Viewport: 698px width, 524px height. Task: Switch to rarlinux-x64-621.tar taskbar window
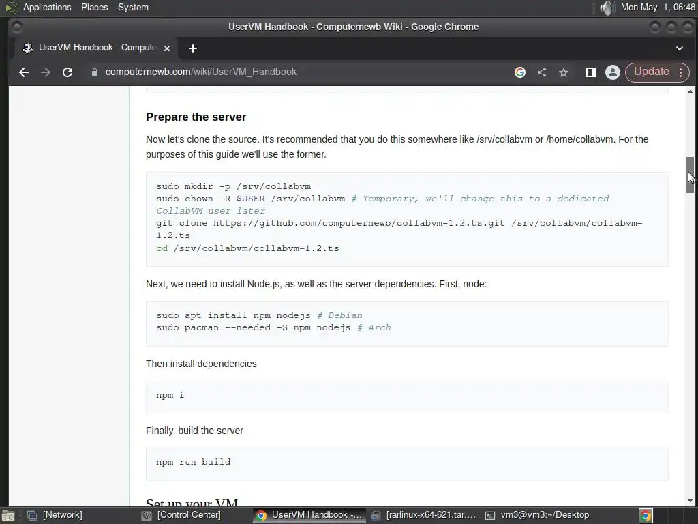(423, 515)
